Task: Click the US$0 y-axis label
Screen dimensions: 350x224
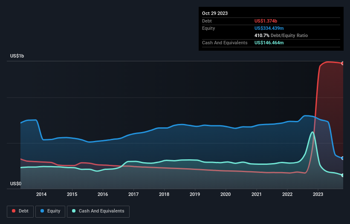Action: coord(16,184)
